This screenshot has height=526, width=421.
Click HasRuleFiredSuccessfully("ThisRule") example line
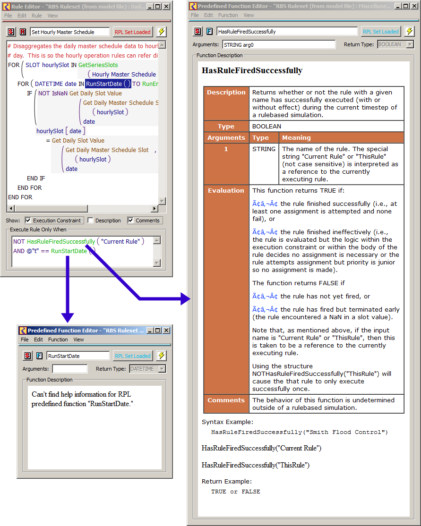pos(256,465)
